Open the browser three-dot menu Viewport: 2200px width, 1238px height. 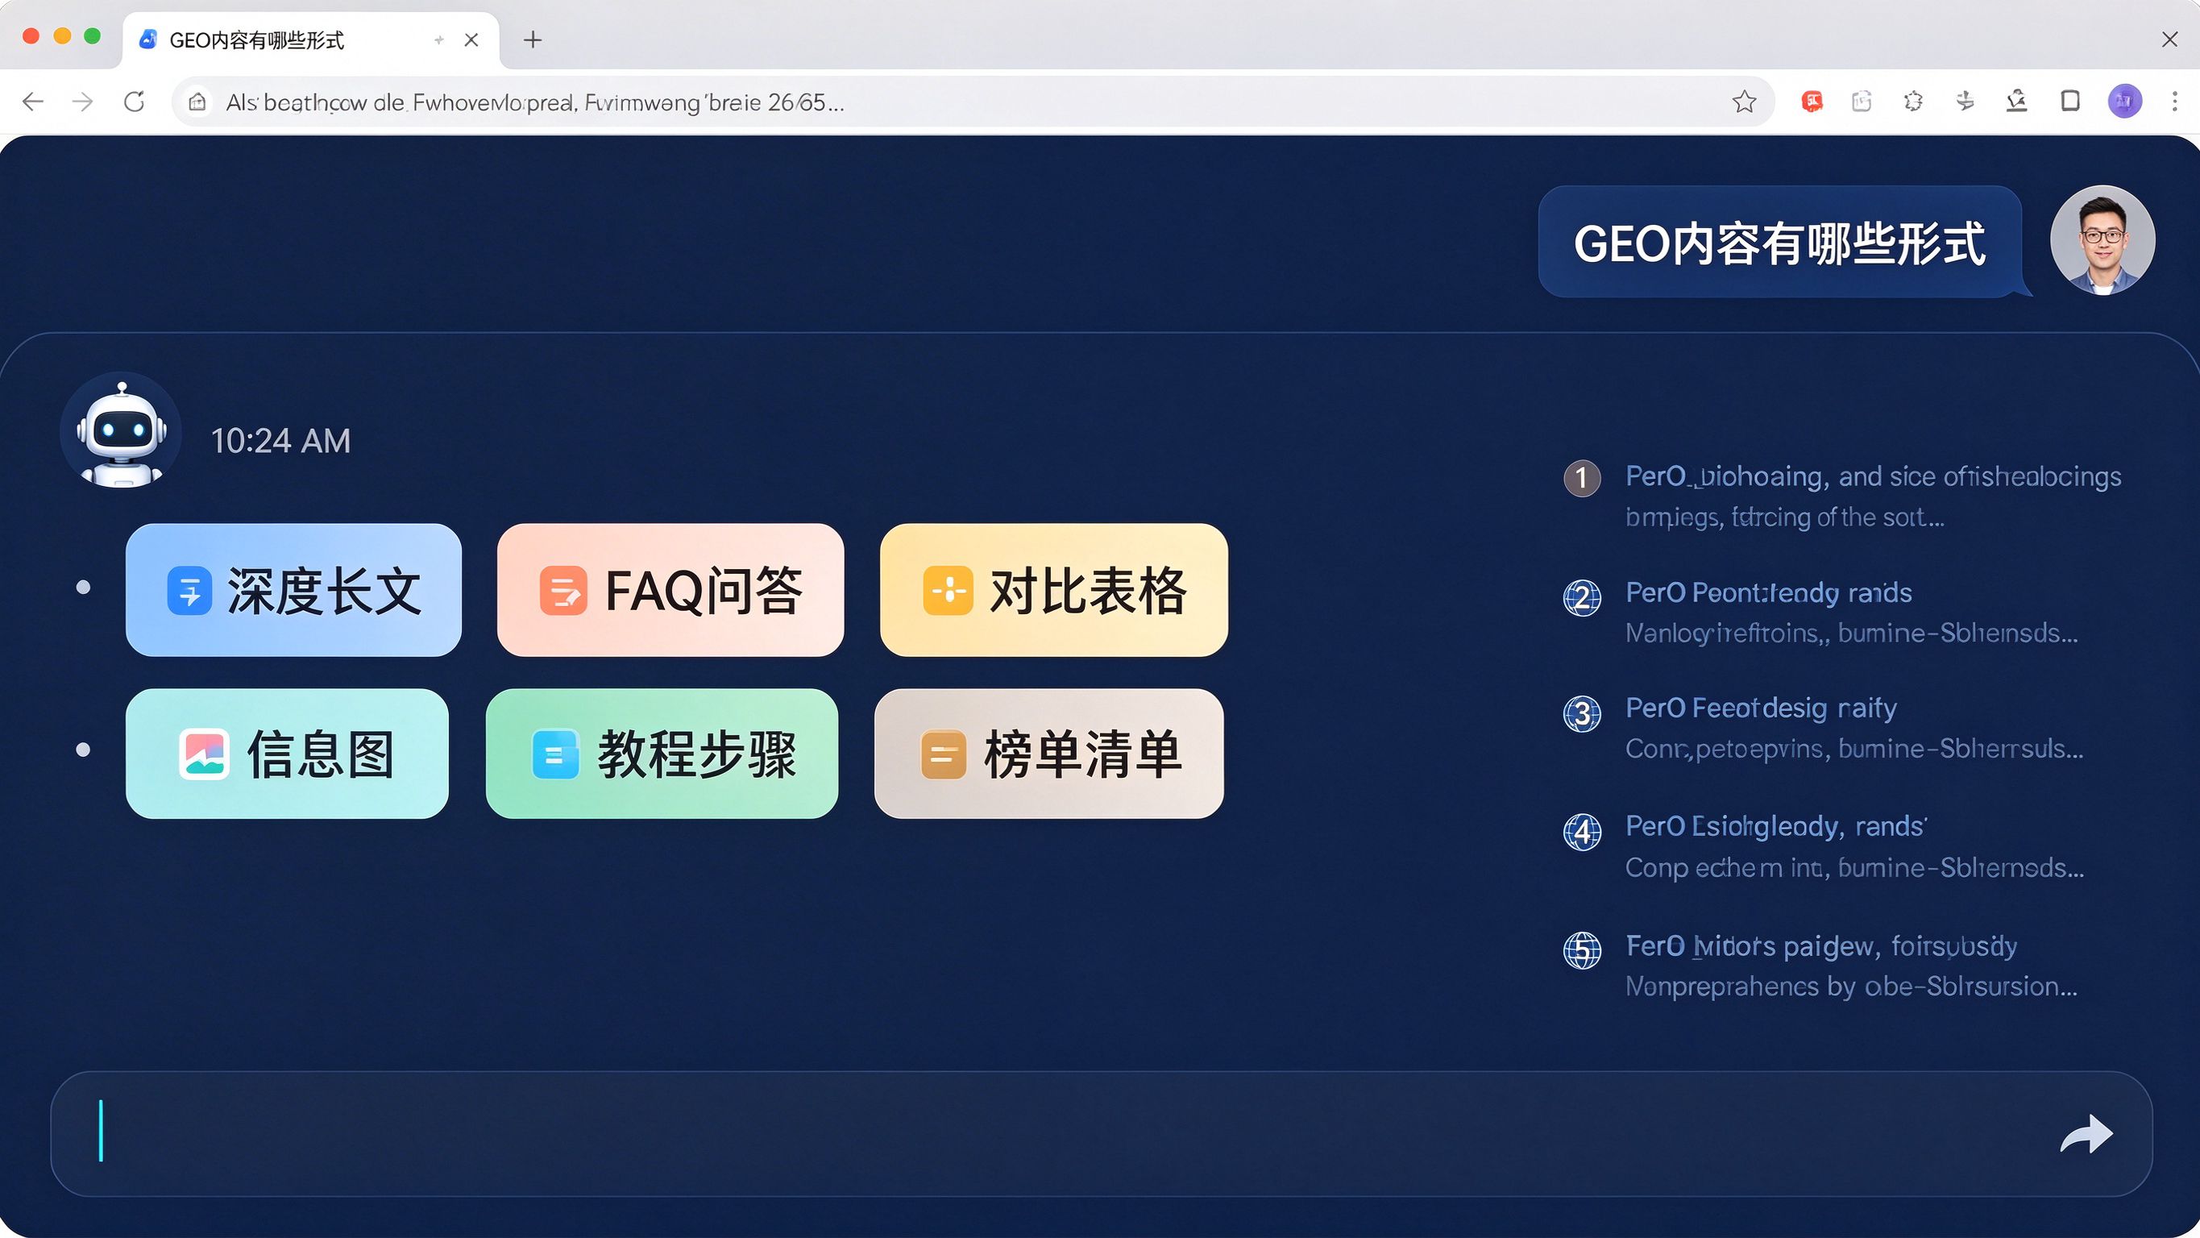click(x=2174, y=102)
